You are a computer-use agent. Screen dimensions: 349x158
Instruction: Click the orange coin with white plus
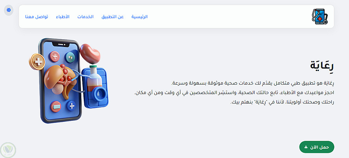point(37,62)
